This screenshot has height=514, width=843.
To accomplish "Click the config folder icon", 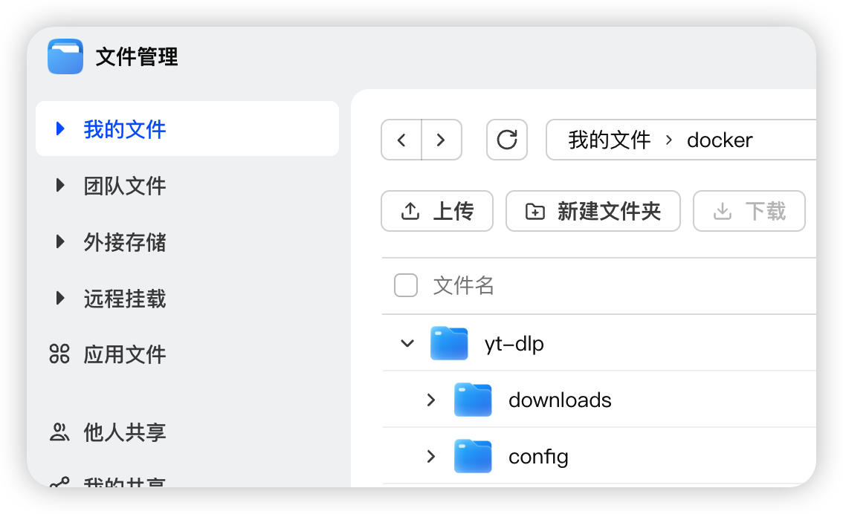I will 473,456.
